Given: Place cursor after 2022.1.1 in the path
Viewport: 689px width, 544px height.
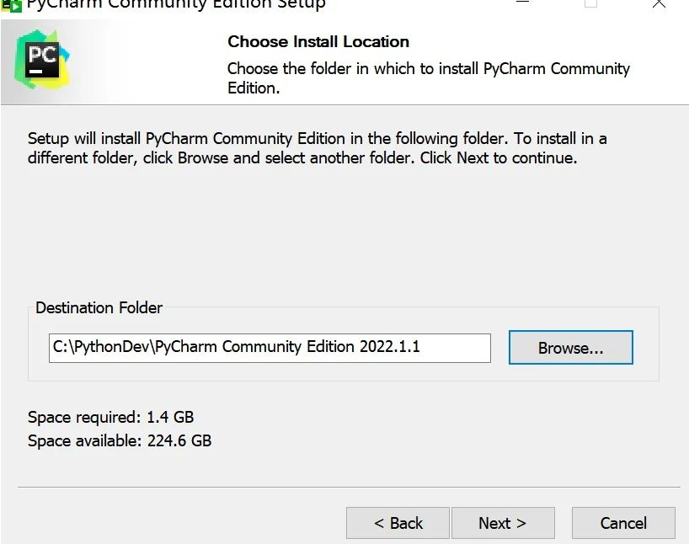Looking at the screenshot, I should click(421, 347).
